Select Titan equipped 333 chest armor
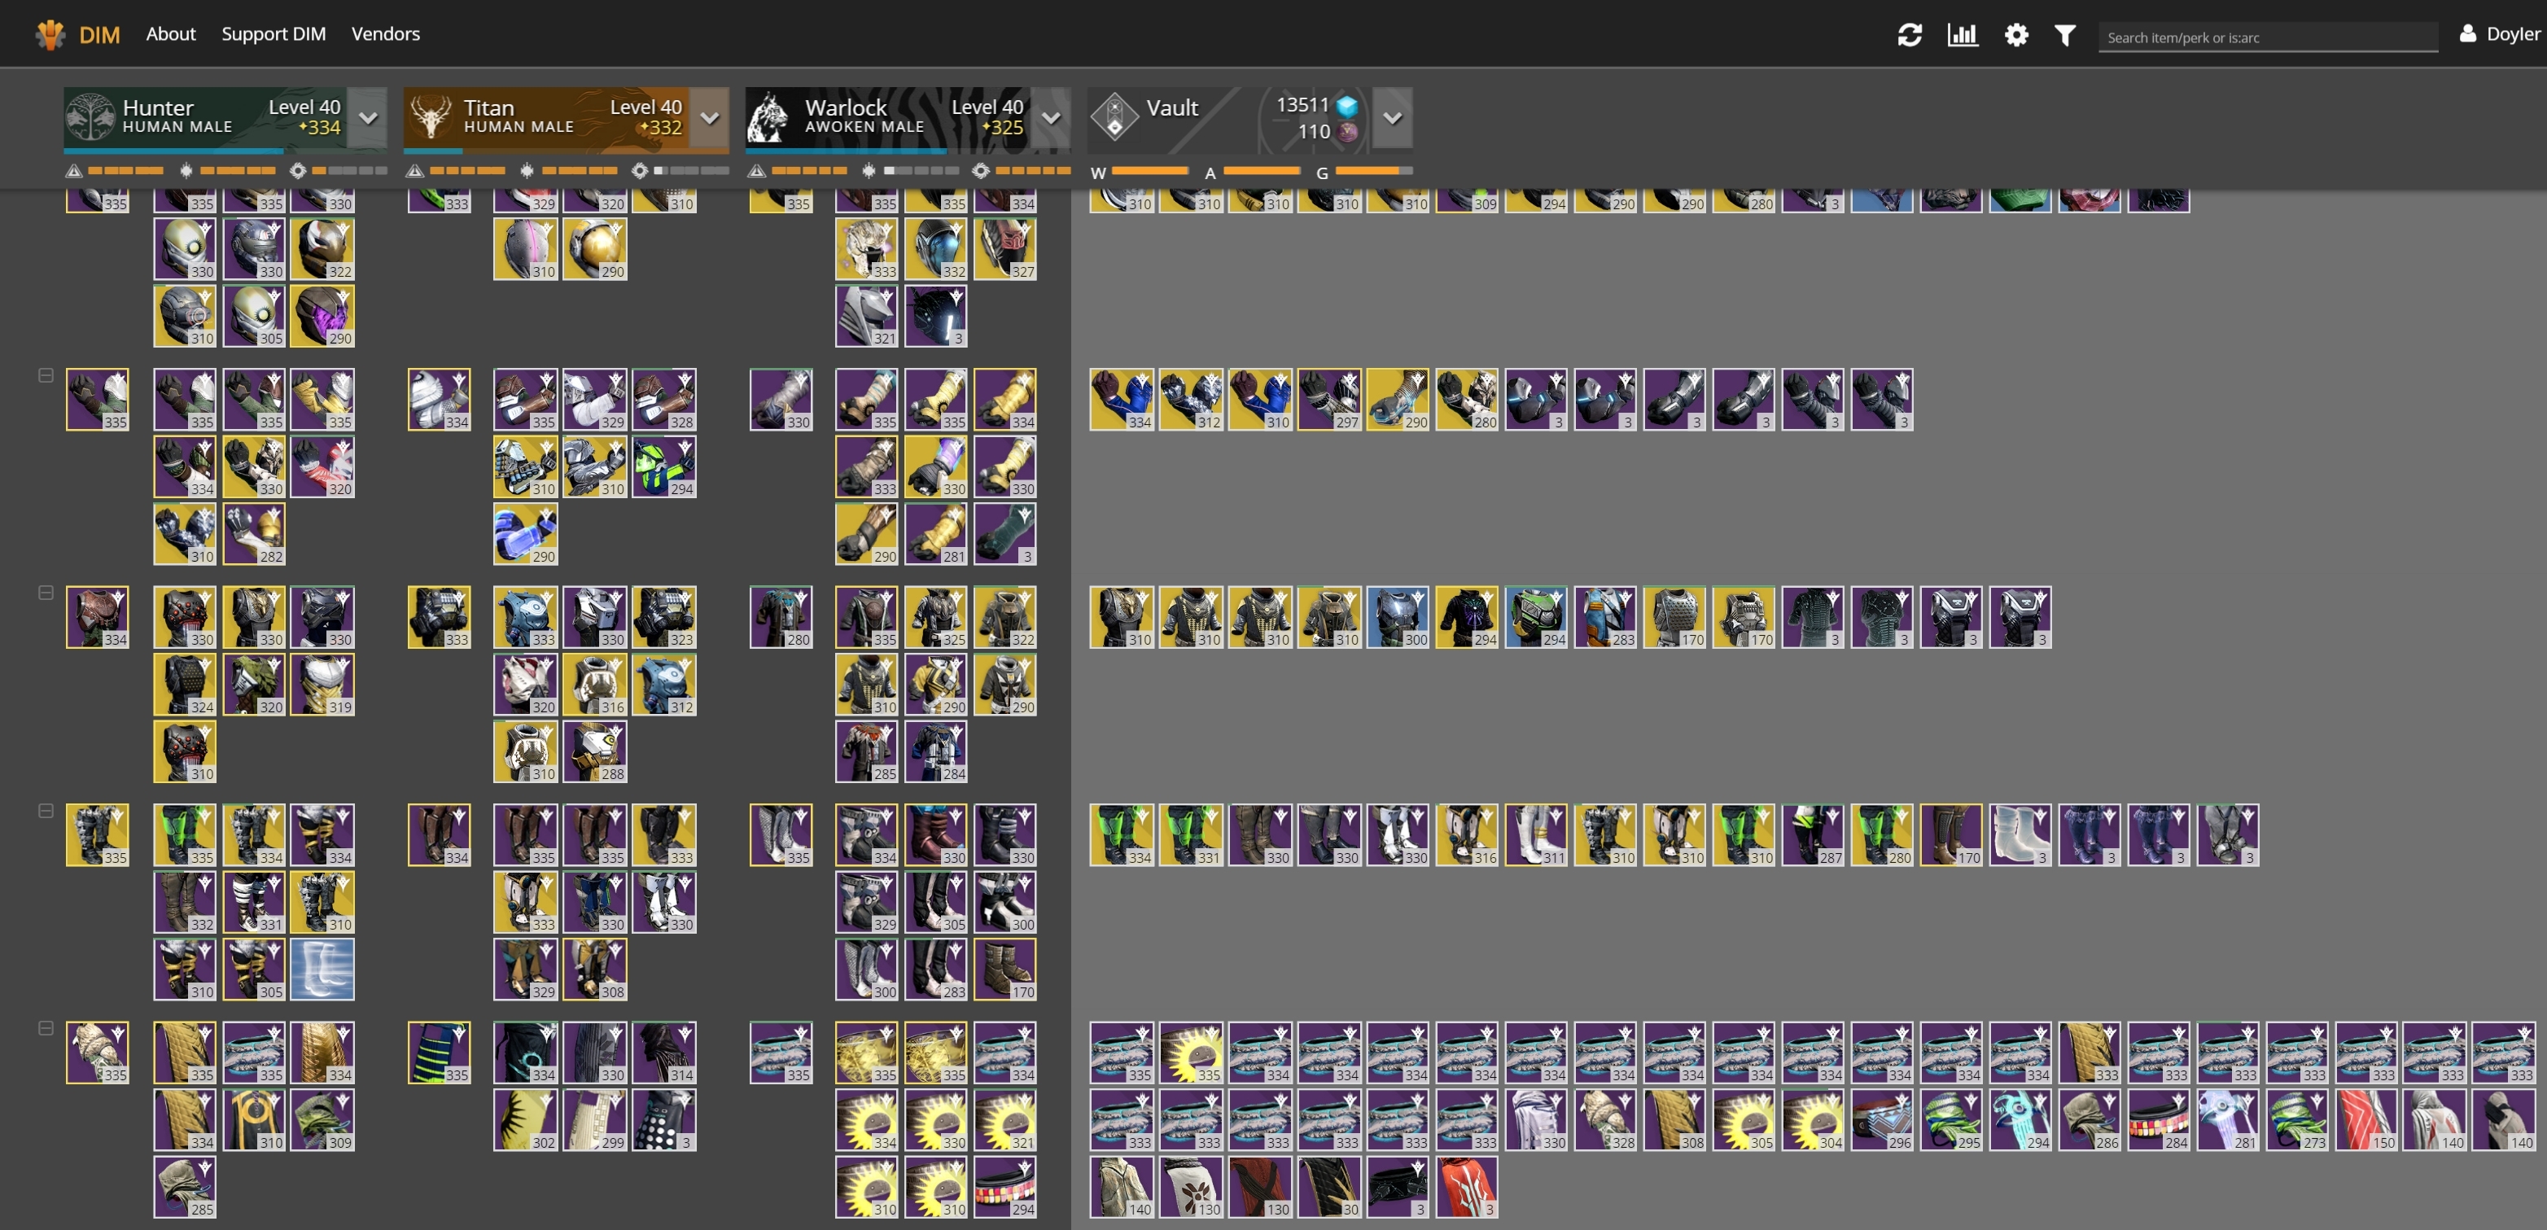This screenshot has width=2547, height=1230. click(439, 617)
